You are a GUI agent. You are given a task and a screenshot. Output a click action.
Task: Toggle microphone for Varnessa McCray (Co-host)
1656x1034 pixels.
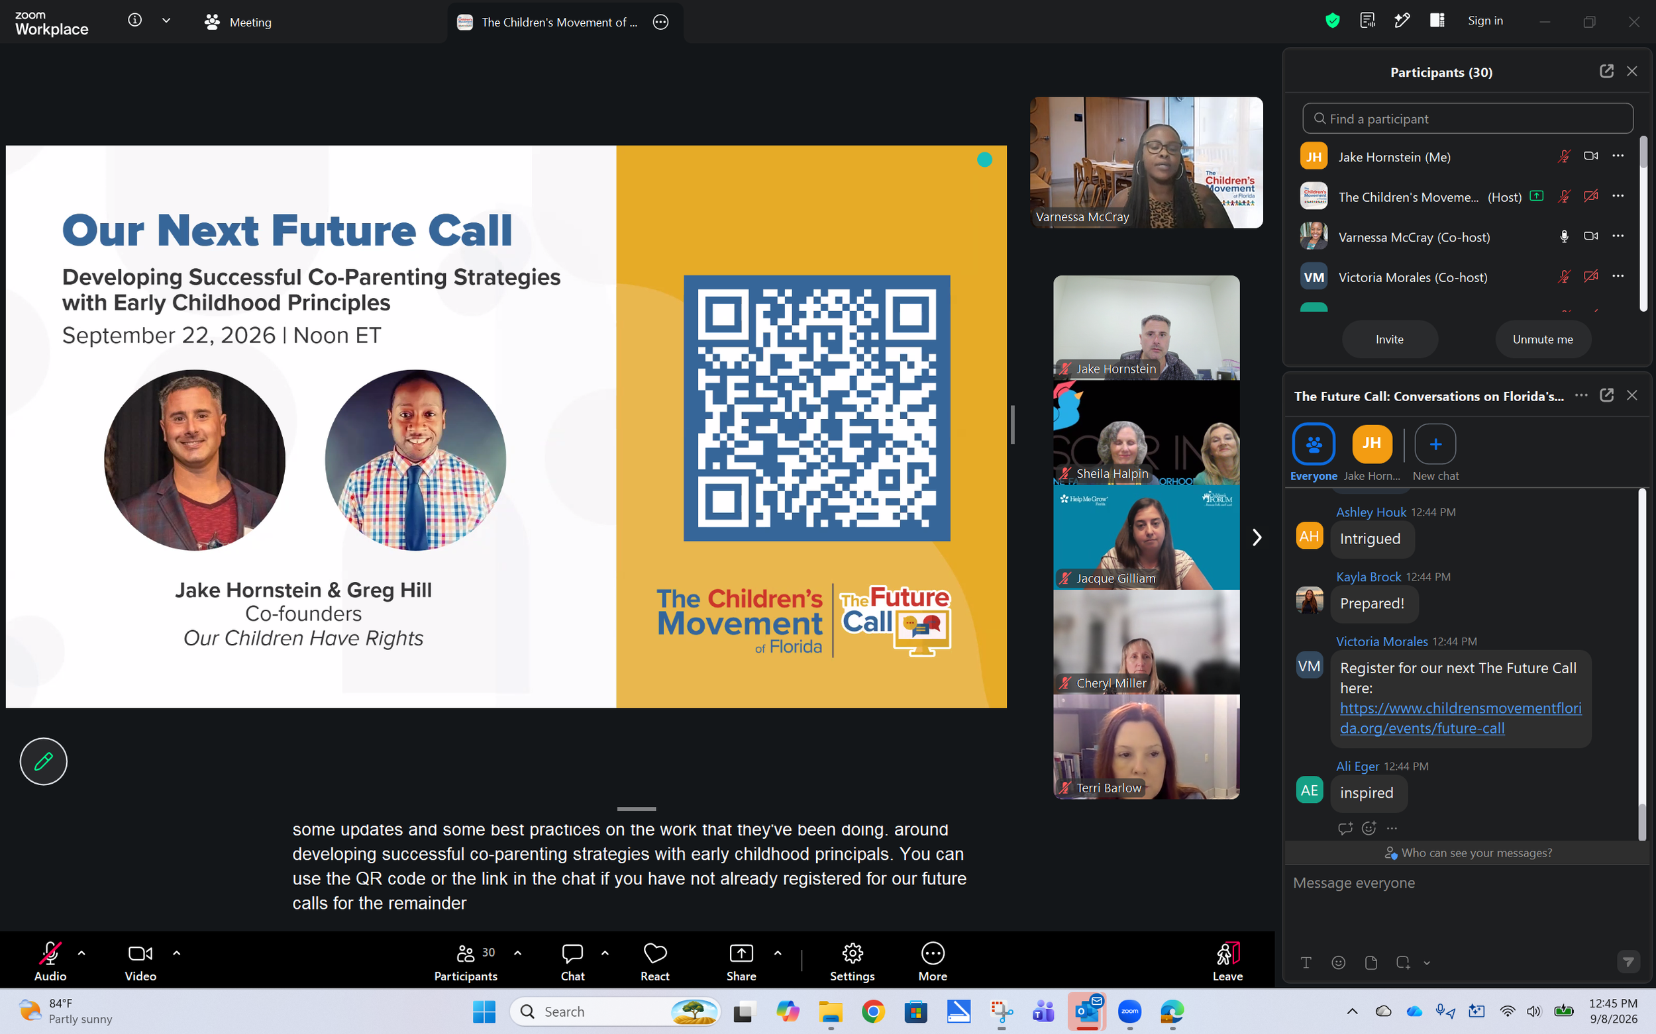pyautogui.click(x=1564, y=236)
